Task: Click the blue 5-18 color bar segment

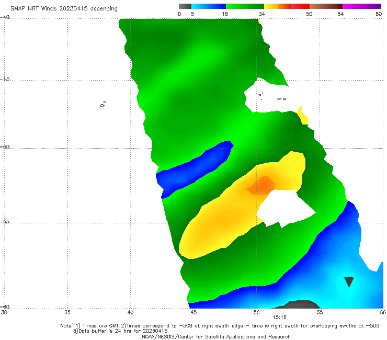Action: pyautogui.click(x=209, y=6)
